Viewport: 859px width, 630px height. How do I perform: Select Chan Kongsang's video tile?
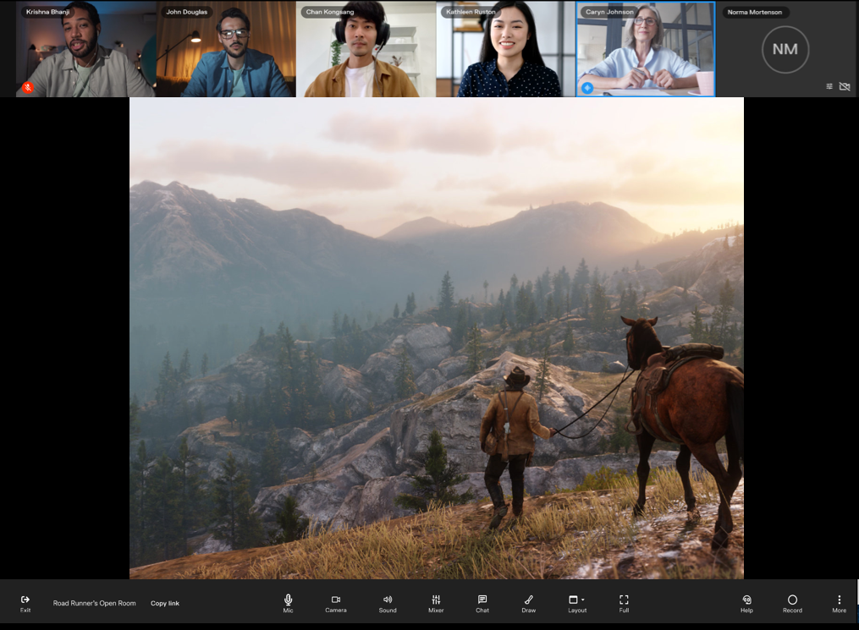366,49
